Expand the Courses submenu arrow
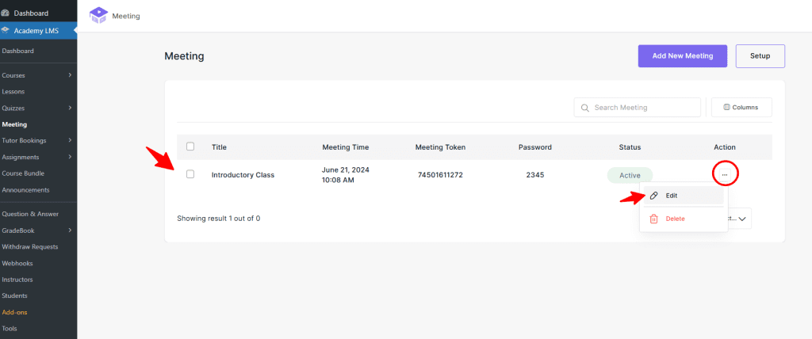This screenshot has height=339, width=812. pos(70,75)
